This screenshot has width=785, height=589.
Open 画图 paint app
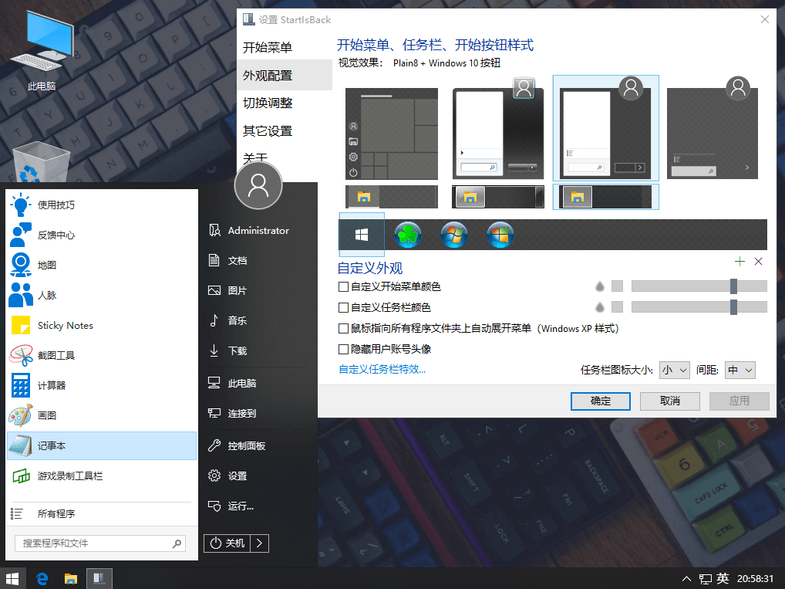click(102, 415)
